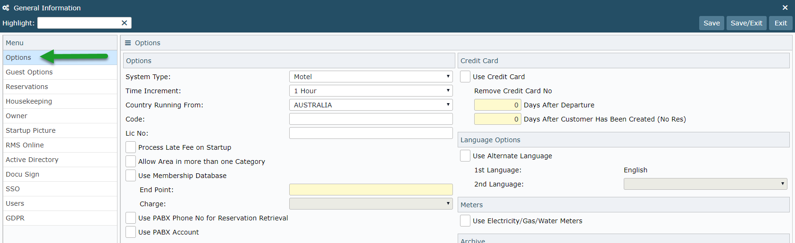This screenshot has width=795, height=243.
Task: Click the hamburger icon next to Options header
Action: [127, 43]
